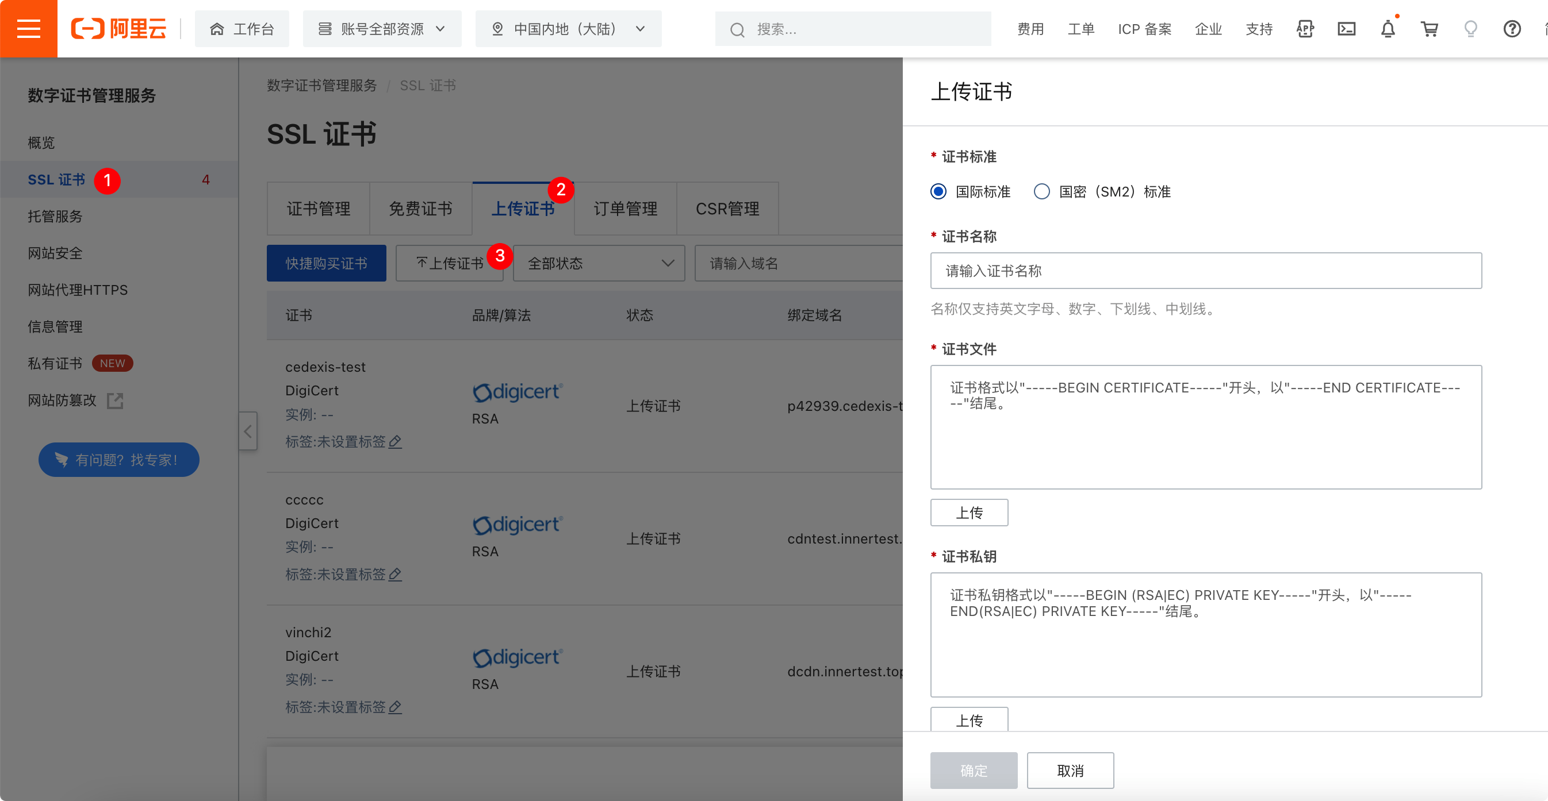Open the help question mark icon
The image size is (1548, 801).
click(1512, 29)
